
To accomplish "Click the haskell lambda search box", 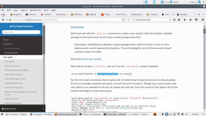I will click(152, 20).
